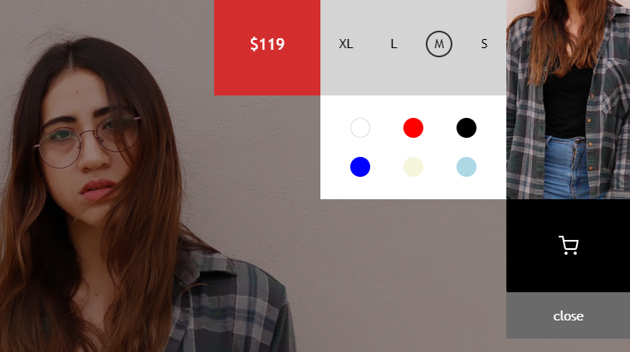
Task: Select size XL
Action: tap(346, 44)
